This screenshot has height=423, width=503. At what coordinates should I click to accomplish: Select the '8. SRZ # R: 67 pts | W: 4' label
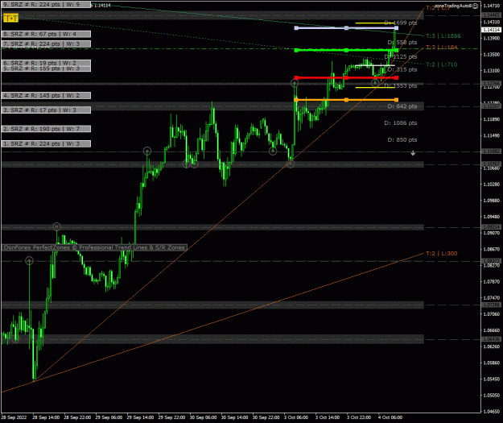46,34
